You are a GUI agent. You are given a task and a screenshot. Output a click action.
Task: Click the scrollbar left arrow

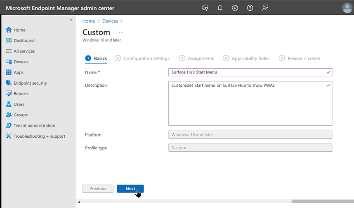79,202
